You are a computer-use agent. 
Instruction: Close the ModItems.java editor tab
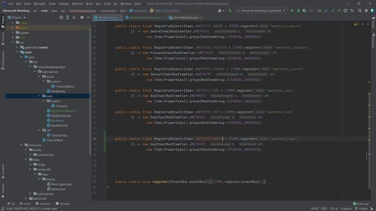click(x=120, y=18)
